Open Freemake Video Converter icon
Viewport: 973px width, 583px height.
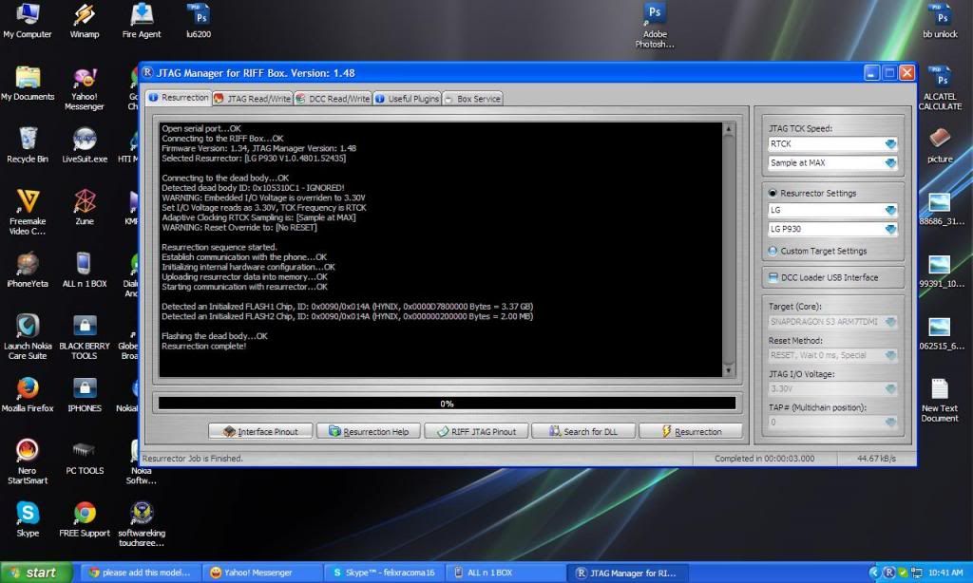28,212
